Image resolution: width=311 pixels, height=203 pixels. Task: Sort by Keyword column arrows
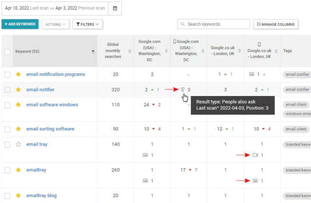coord(93,52)
